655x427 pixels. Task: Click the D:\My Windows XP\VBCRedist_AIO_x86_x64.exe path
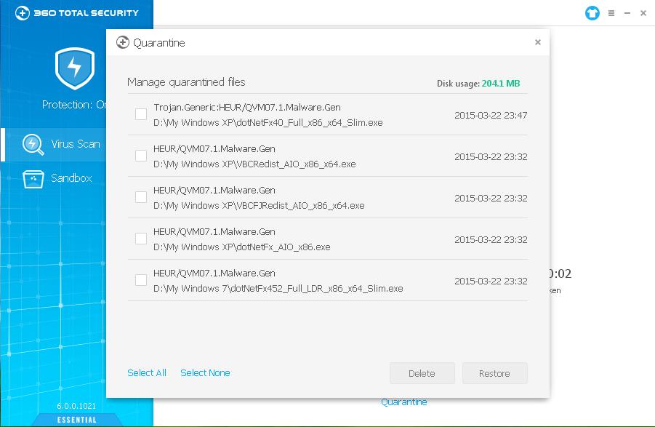click(x=254, y=164)
